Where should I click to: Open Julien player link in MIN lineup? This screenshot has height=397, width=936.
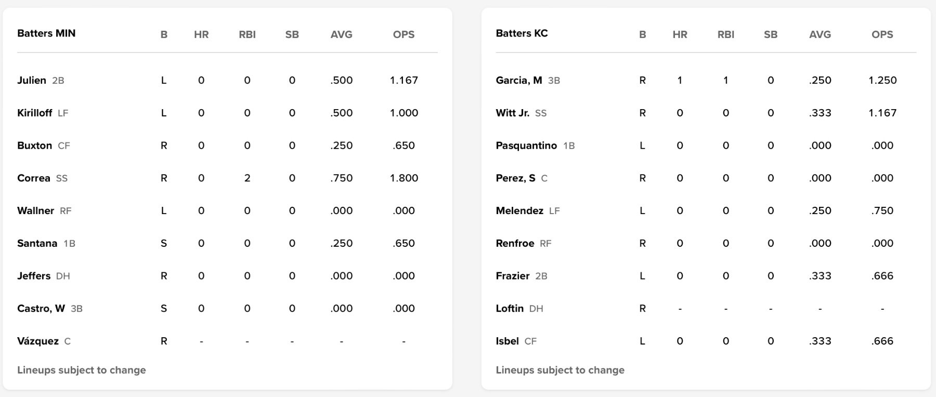click(x=32, y=81)
